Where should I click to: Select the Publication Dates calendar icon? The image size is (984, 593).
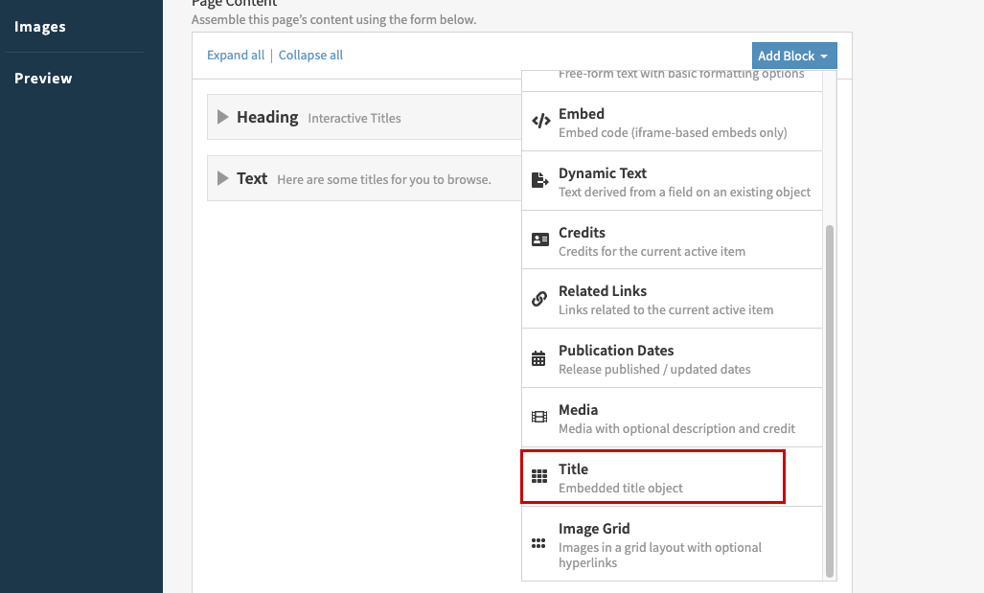(x=539, y=358)
